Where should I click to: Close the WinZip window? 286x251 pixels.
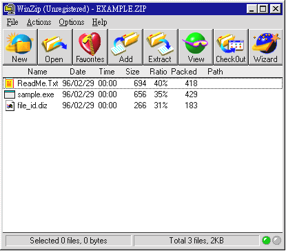click(x=275, y=9)
